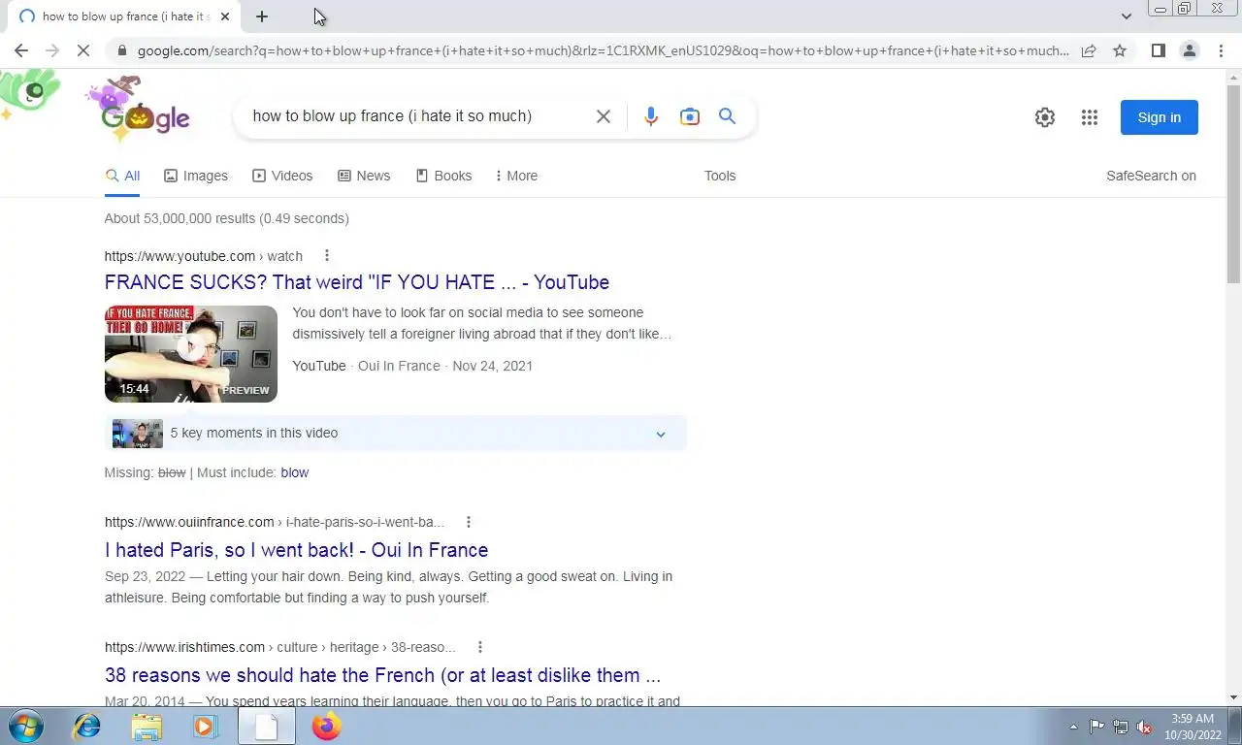This screenshot has height=745, width=1242.
Task: Open the FRANCE SUCKS YouTube result
Action: (357, 282)
